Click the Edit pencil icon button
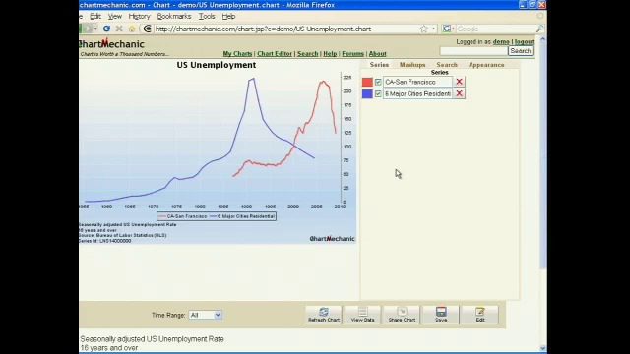Image resolution: width=630 pixels, height=354 pixels. (x=480, y=315)
